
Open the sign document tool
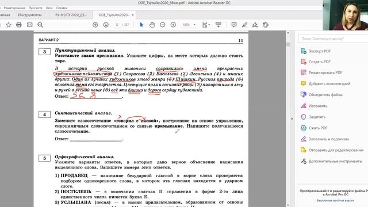coord(255,25)
